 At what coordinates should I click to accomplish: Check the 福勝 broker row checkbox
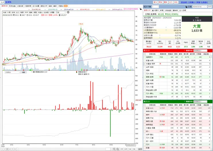click(144, 70)
